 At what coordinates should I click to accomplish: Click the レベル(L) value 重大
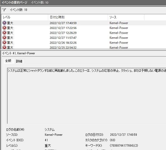tap(48, 146)
